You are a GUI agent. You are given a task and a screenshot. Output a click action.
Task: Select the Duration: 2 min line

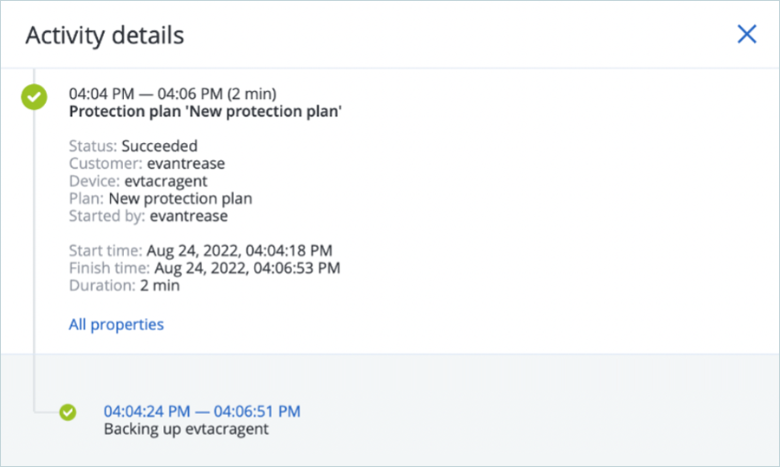124,286
